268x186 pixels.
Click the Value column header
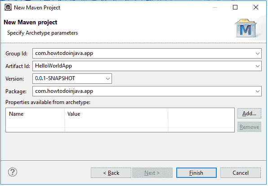click(116, 114)
